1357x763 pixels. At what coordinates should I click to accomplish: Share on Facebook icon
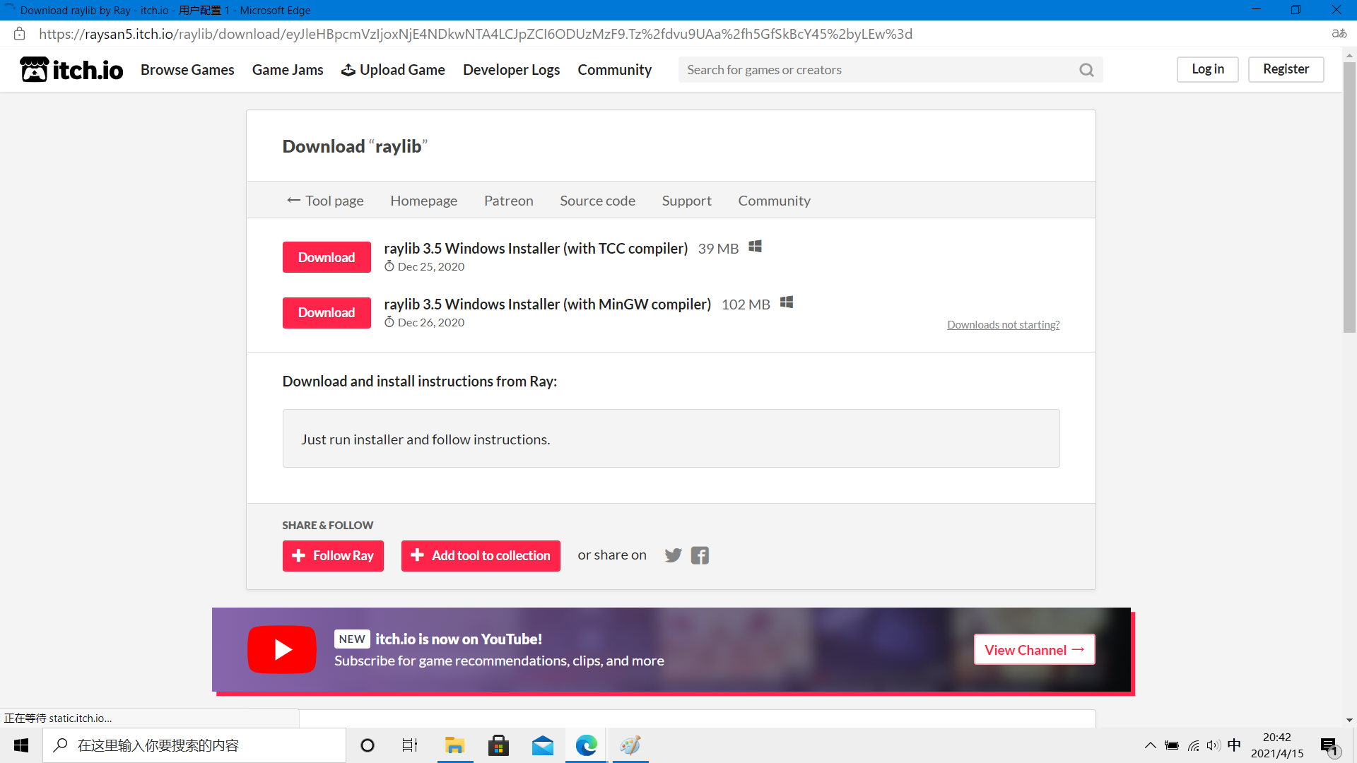(x=700, y=555)
